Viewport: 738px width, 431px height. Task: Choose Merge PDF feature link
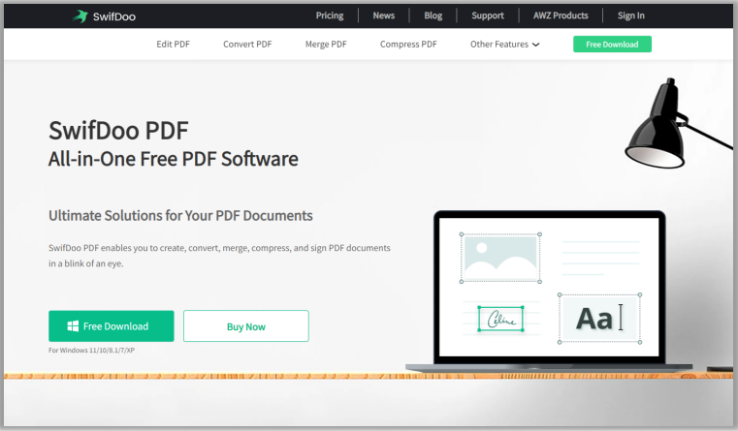[x=326, y=45]
